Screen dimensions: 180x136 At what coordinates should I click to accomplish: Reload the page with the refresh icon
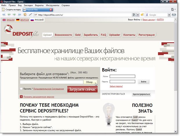click(x=25, y=15)
